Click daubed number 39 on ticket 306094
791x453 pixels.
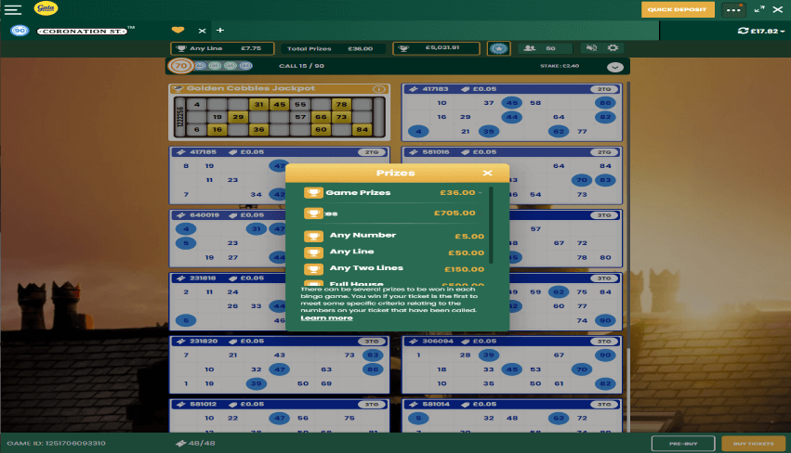tap(488, 356)
